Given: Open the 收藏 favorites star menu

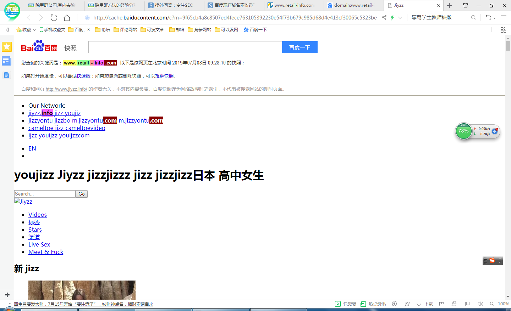Looking at the screenshot, I should click(26, 30).
